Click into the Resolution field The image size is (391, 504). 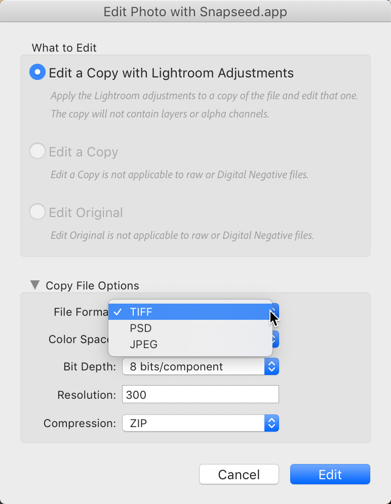click(200, 395)
